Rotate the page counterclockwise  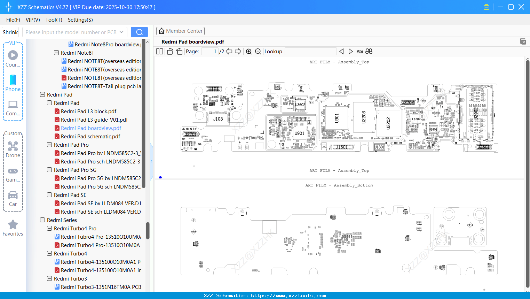(x=169, y=51)
